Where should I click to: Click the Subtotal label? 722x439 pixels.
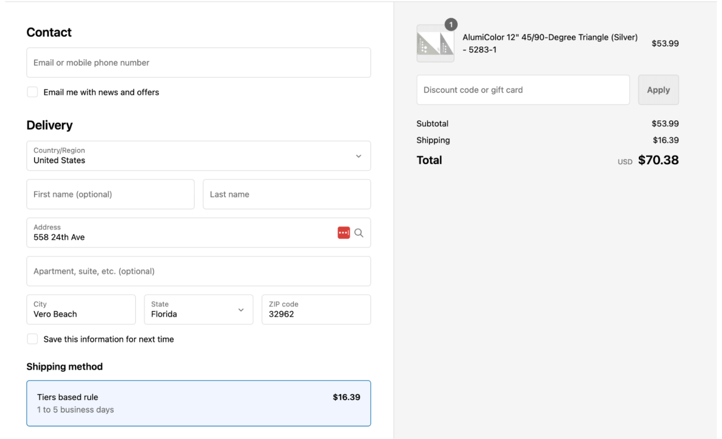pyautogui.click(x=433, y=124)
